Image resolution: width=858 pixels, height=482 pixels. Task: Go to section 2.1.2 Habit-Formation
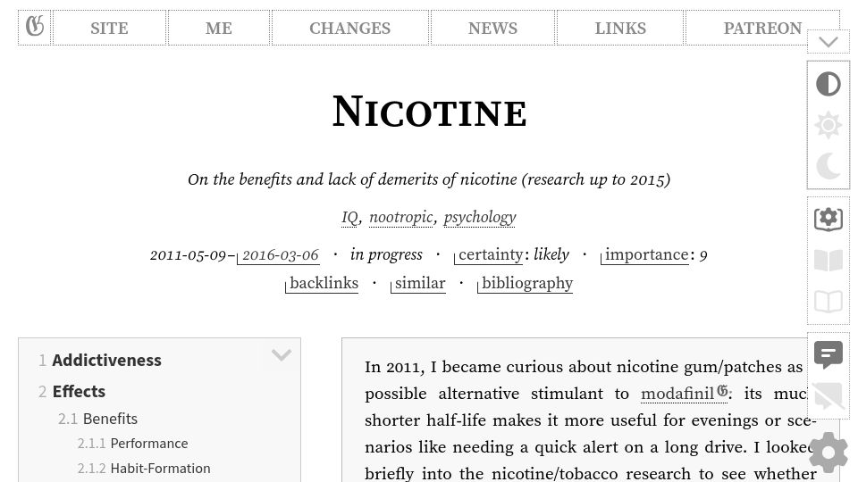pyautogui.click(x=160, y=469)
